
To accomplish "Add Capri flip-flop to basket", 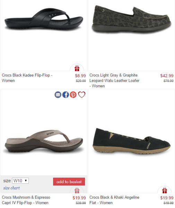I will click(x=69, y=182).
